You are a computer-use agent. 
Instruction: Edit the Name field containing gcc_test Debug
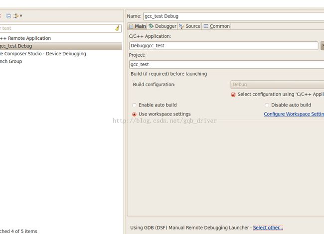click(x=233, y=16)
